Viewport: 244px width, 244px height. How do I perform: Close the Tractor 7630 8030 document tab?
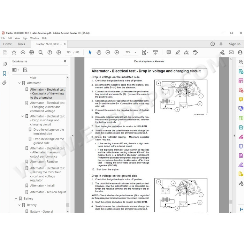click(64, 44)
